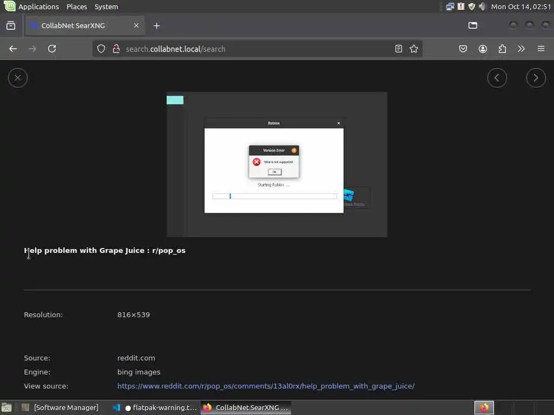This screenshot has width=554, height=415.
Task: Click reddit.com source value
Action: coord(136,358)
